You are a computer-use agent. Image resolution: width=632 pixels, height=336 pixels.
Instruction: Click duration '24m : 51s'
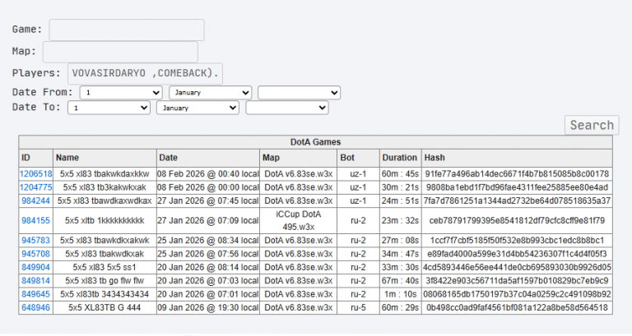click(400, 200)
